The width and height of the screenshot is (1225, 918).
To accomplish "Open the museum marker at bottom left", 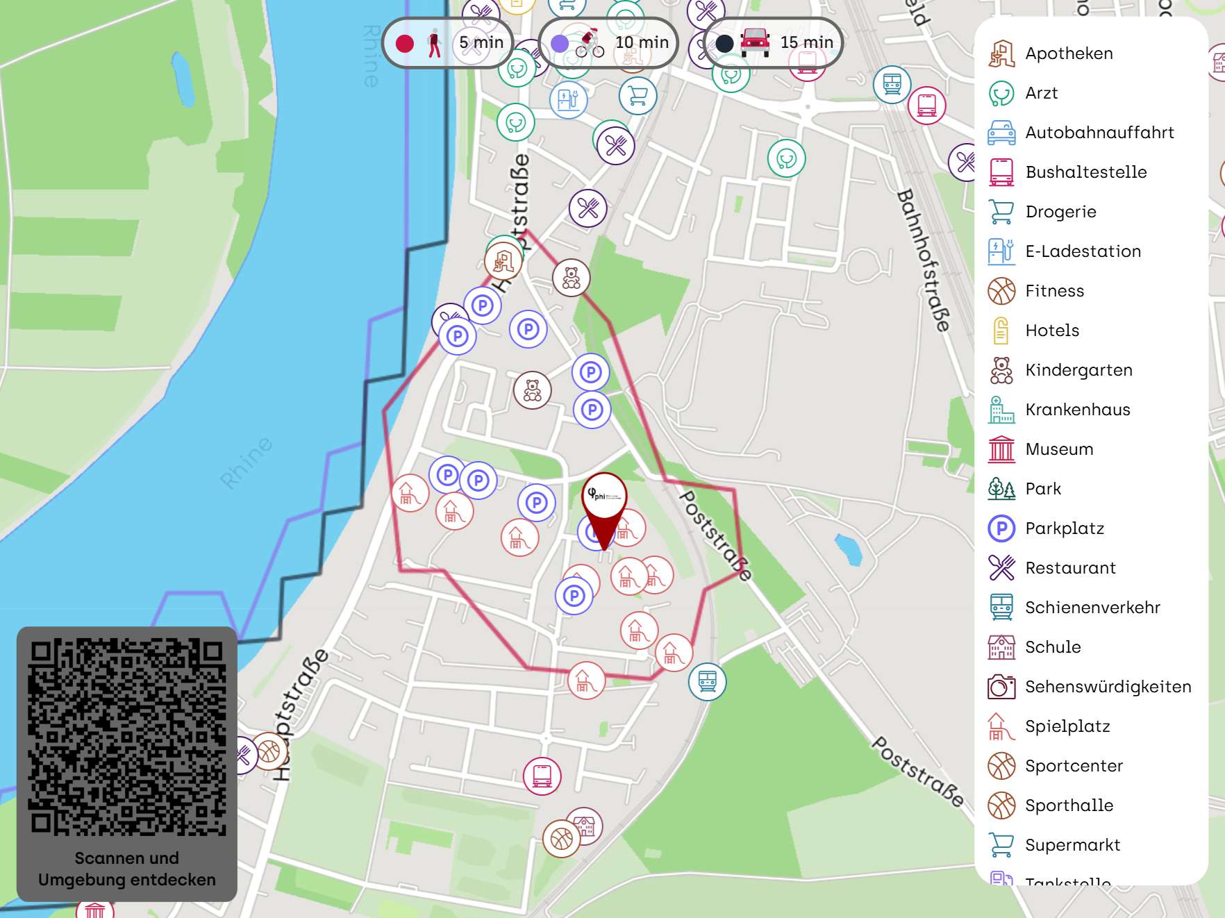I will [x=95, y=910].
